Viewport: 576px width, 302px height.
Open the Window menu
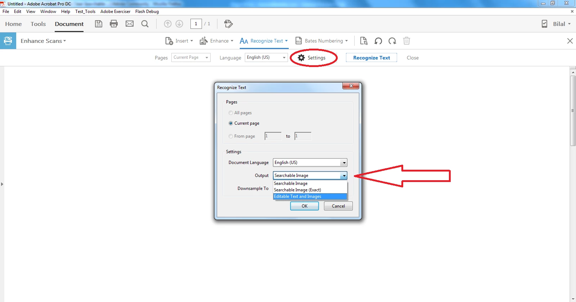tap(48, 12)
